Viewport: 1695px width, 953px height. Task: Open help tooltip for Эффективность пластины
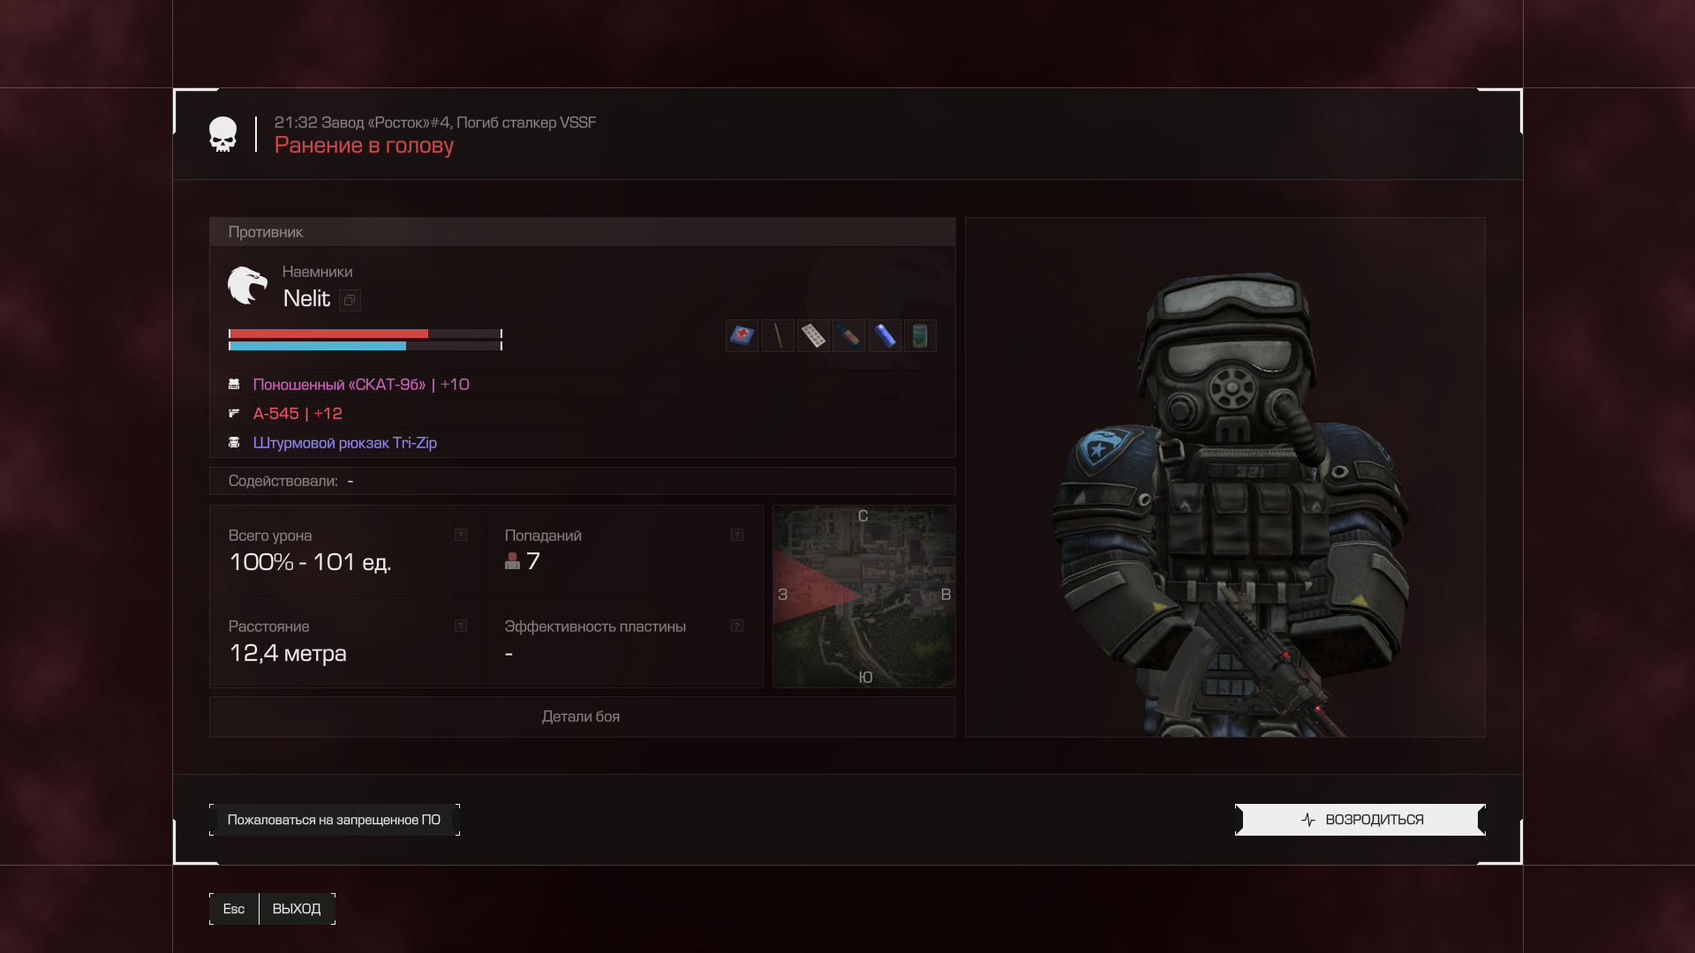pos(737,626)
